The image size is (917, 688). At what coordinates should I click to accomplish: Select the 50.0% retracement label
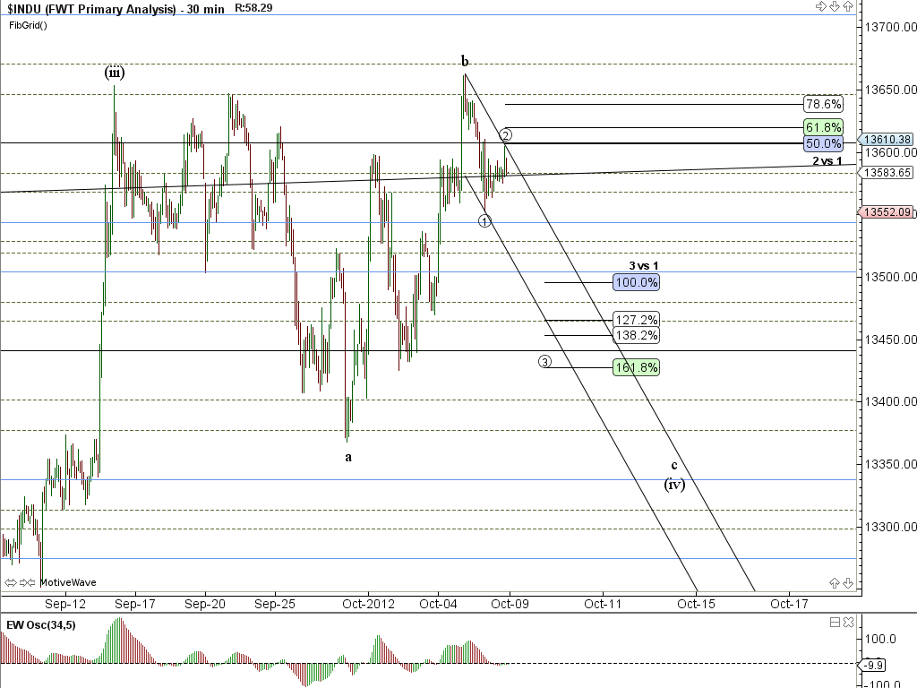(823, 143)
